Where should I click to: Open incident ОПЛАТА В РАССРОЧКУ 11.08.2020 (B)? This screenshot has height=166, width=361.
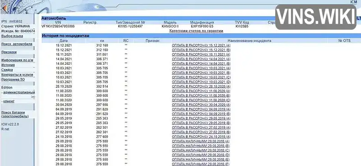[201, 95]
